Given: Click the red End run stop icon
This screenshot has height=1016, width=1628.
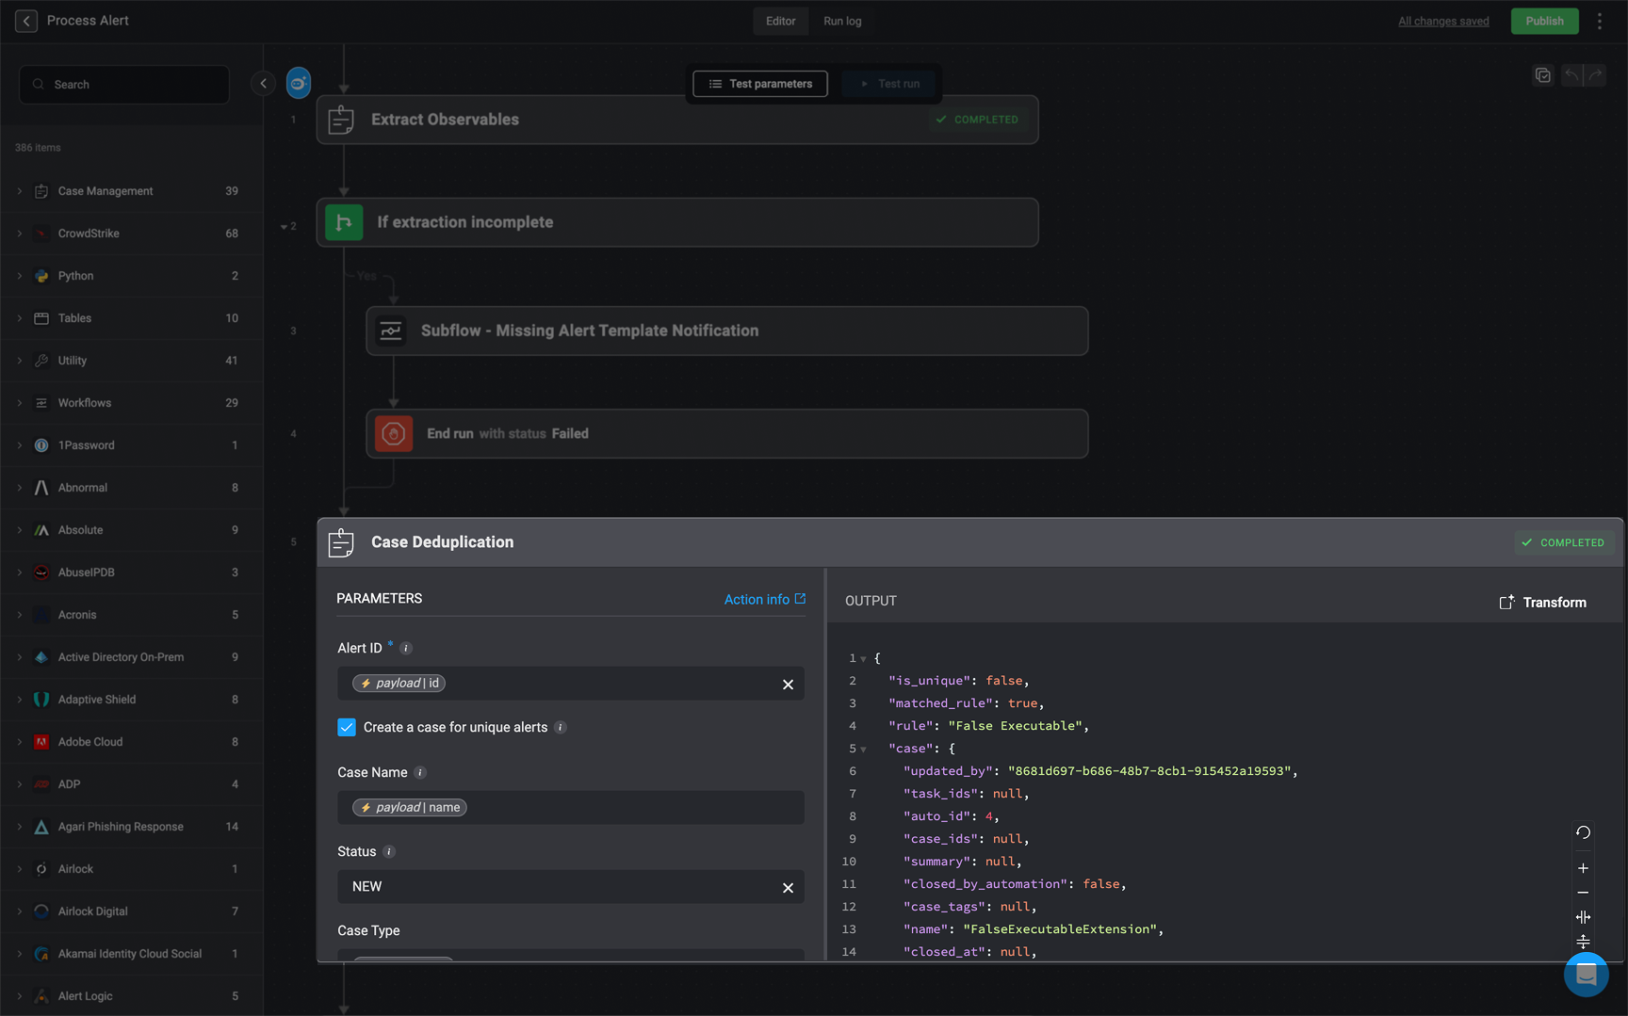Looking at the screenshot, I should pos(394,433).
